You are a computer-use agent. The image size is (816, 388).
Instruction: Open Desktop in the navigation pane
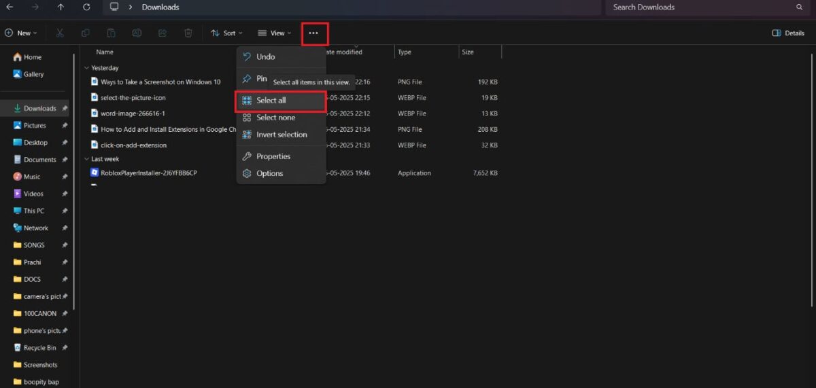(35, 143)
